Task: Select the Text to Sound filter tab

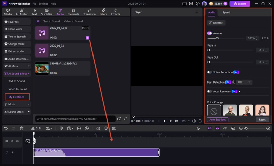Action: [x=52, y=21]
